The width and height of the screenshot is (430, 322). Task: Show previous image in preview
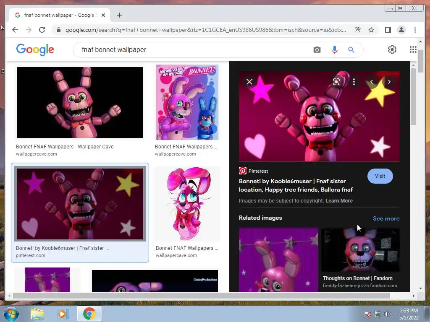pyautogui.click(x=372, y=82)
